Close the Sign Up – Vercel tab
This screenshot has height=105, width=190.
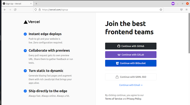click(31, 4)
